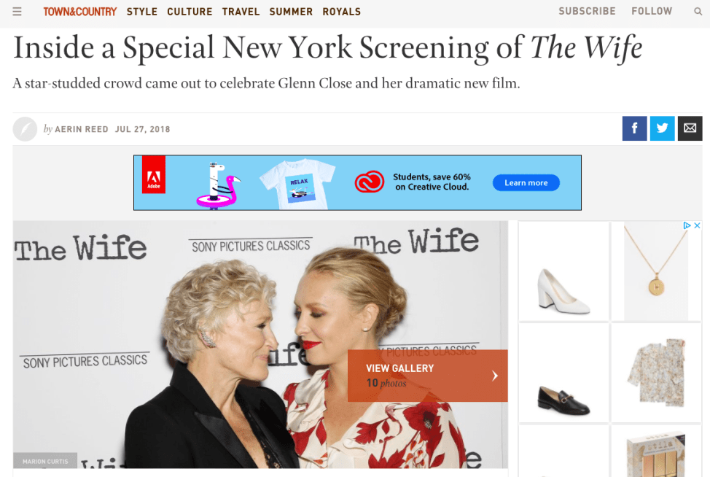Screen dimensions: 710x477
Task: Share article on Facebook
Action: 634,128
